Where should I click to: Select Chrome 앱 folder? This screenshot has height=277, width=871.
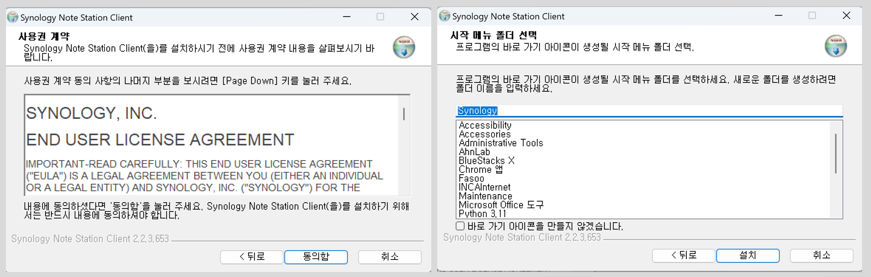(x=481, y=170)
